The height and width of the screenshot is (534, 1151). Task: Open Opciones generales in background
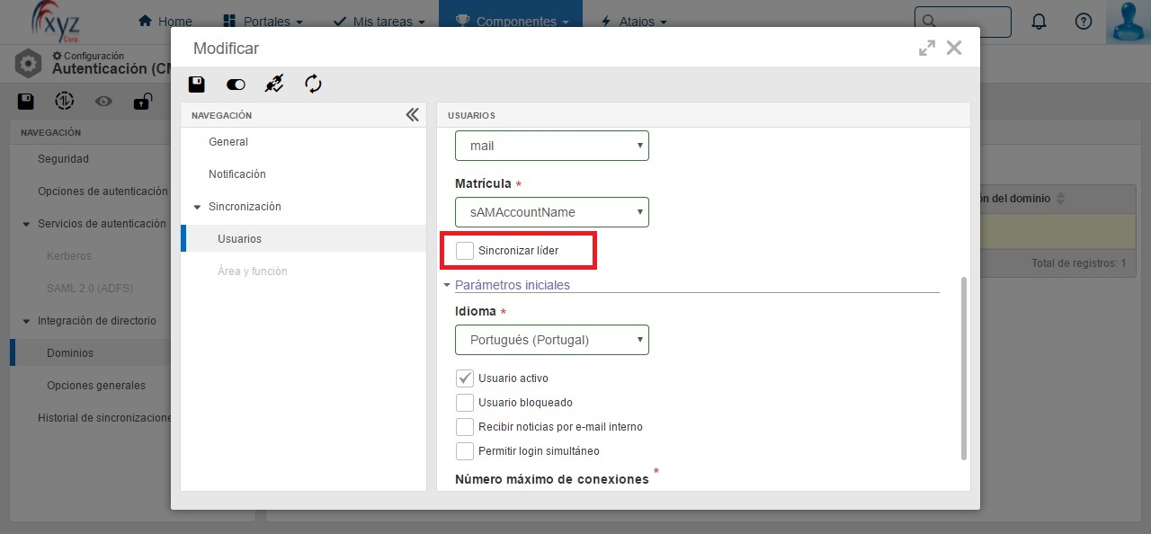[x=96, y=386]
